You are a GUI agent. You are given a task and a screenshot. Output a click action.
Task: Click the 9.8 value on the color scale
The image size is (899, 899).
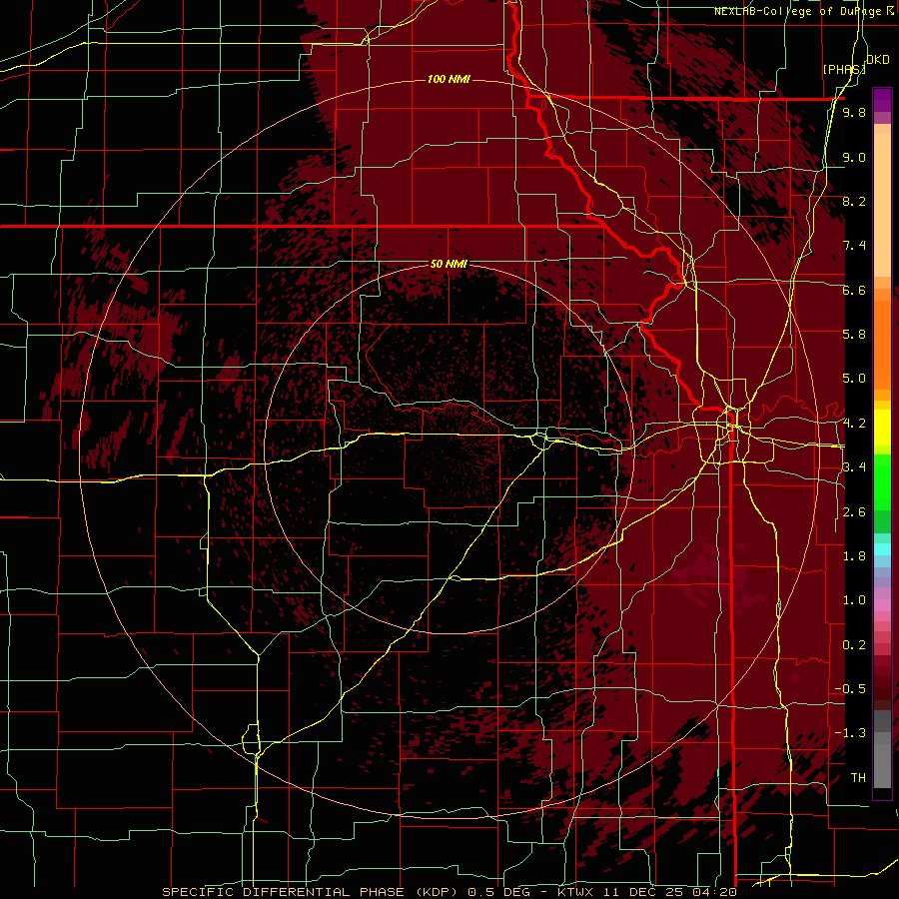click(x=854, y=112)
